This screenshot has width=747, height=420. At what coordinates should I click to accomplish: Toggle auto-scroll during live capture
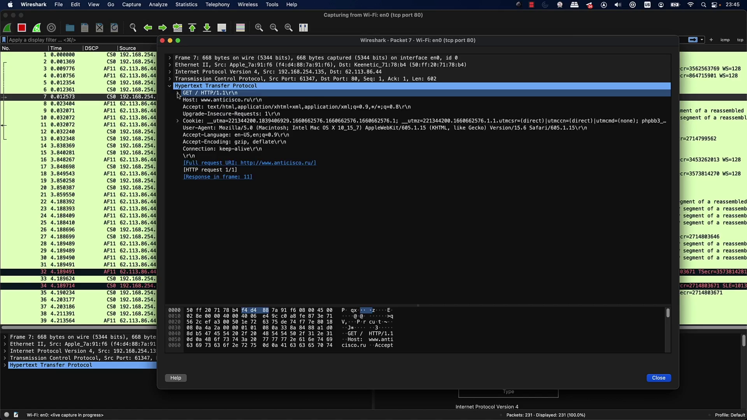tap(222, 28)
